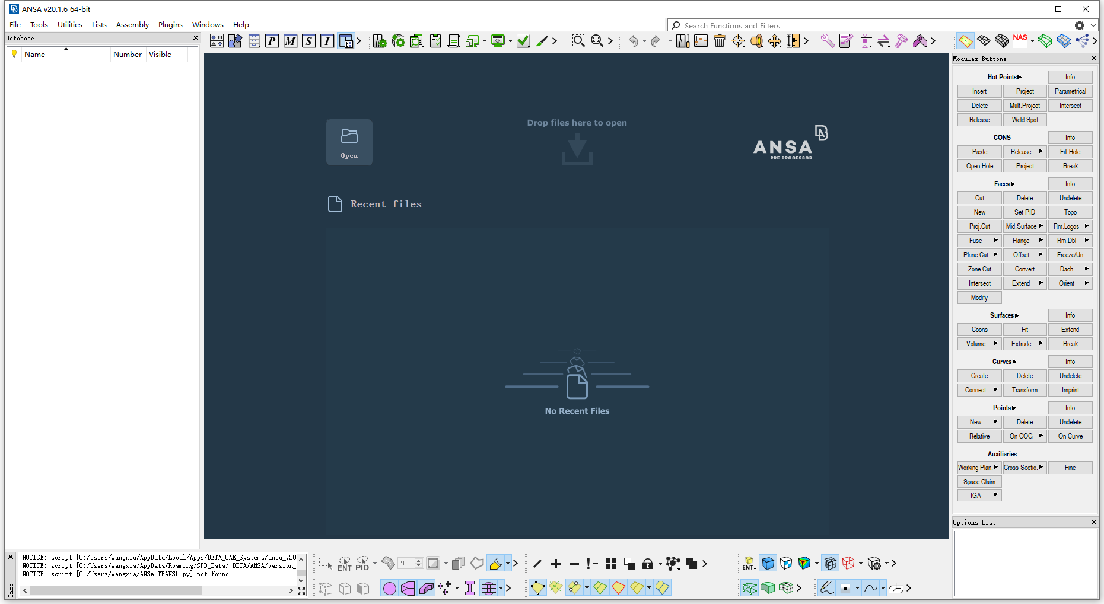Click the minus (hide) visibility icon
This screenshot has width=1104, height=604.
point(574,564)
